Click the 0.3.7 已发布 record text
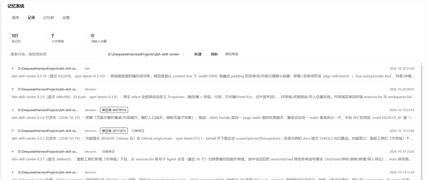426x180 pixels. point(212,138)
